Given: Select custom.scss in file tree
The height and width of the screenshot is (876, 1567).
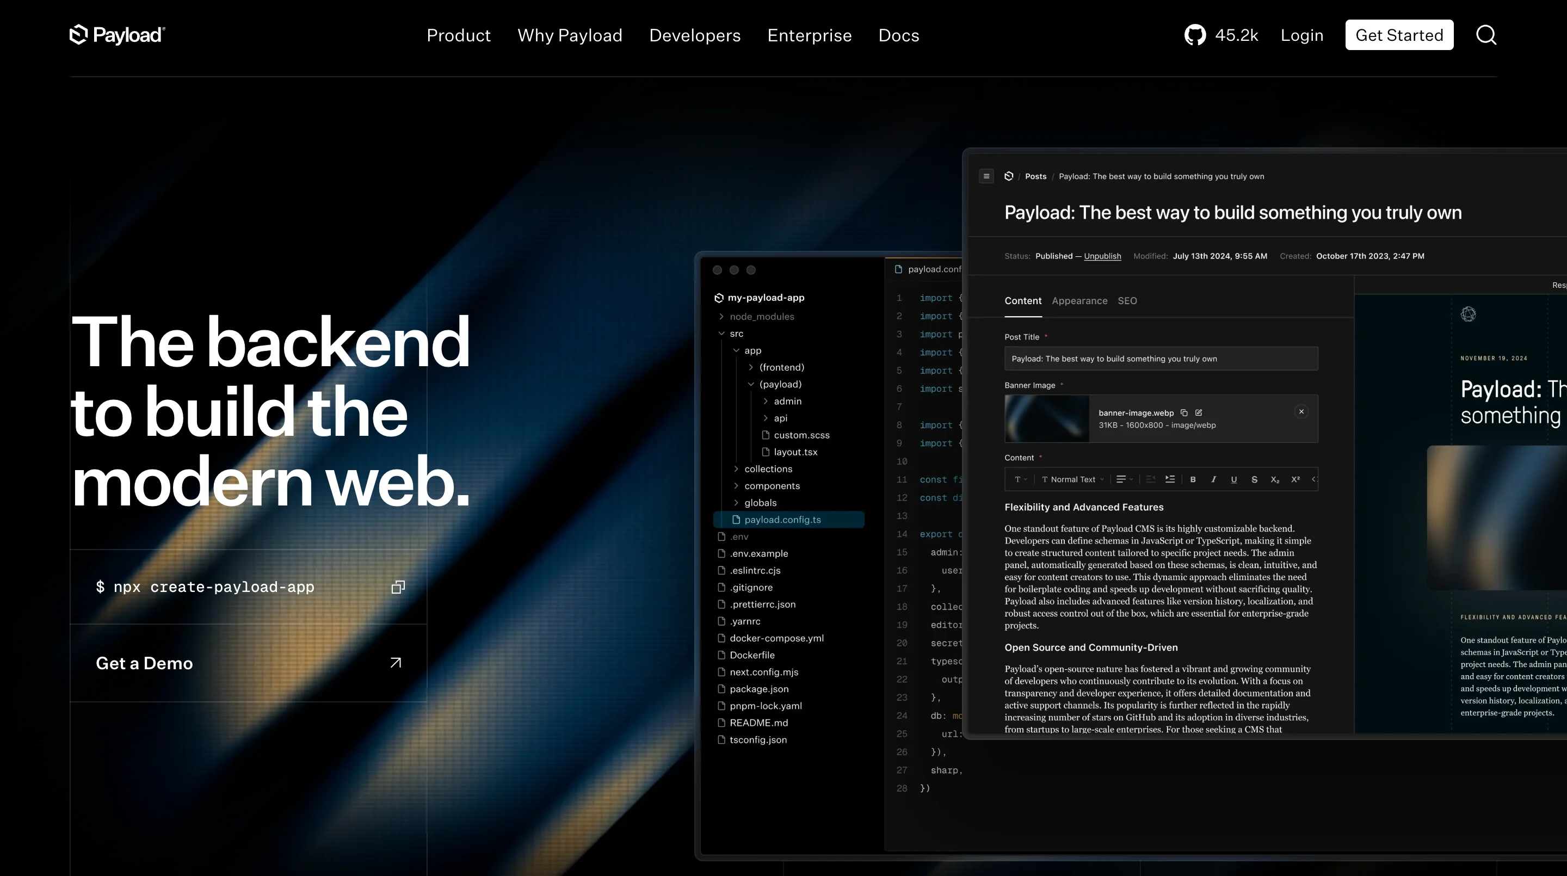Looking at the screenshot, I should click(x=795, y=435).
